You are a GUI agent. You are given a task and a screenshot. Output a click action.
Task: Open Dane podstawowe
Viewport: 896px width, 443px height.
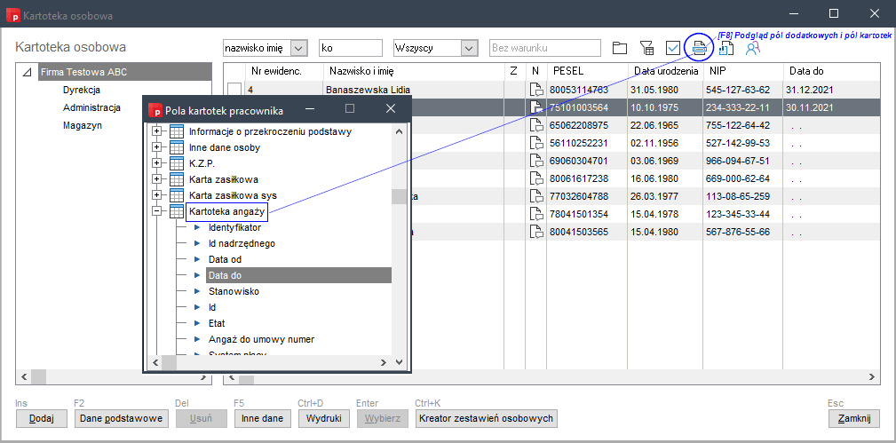tap(121, 418)
